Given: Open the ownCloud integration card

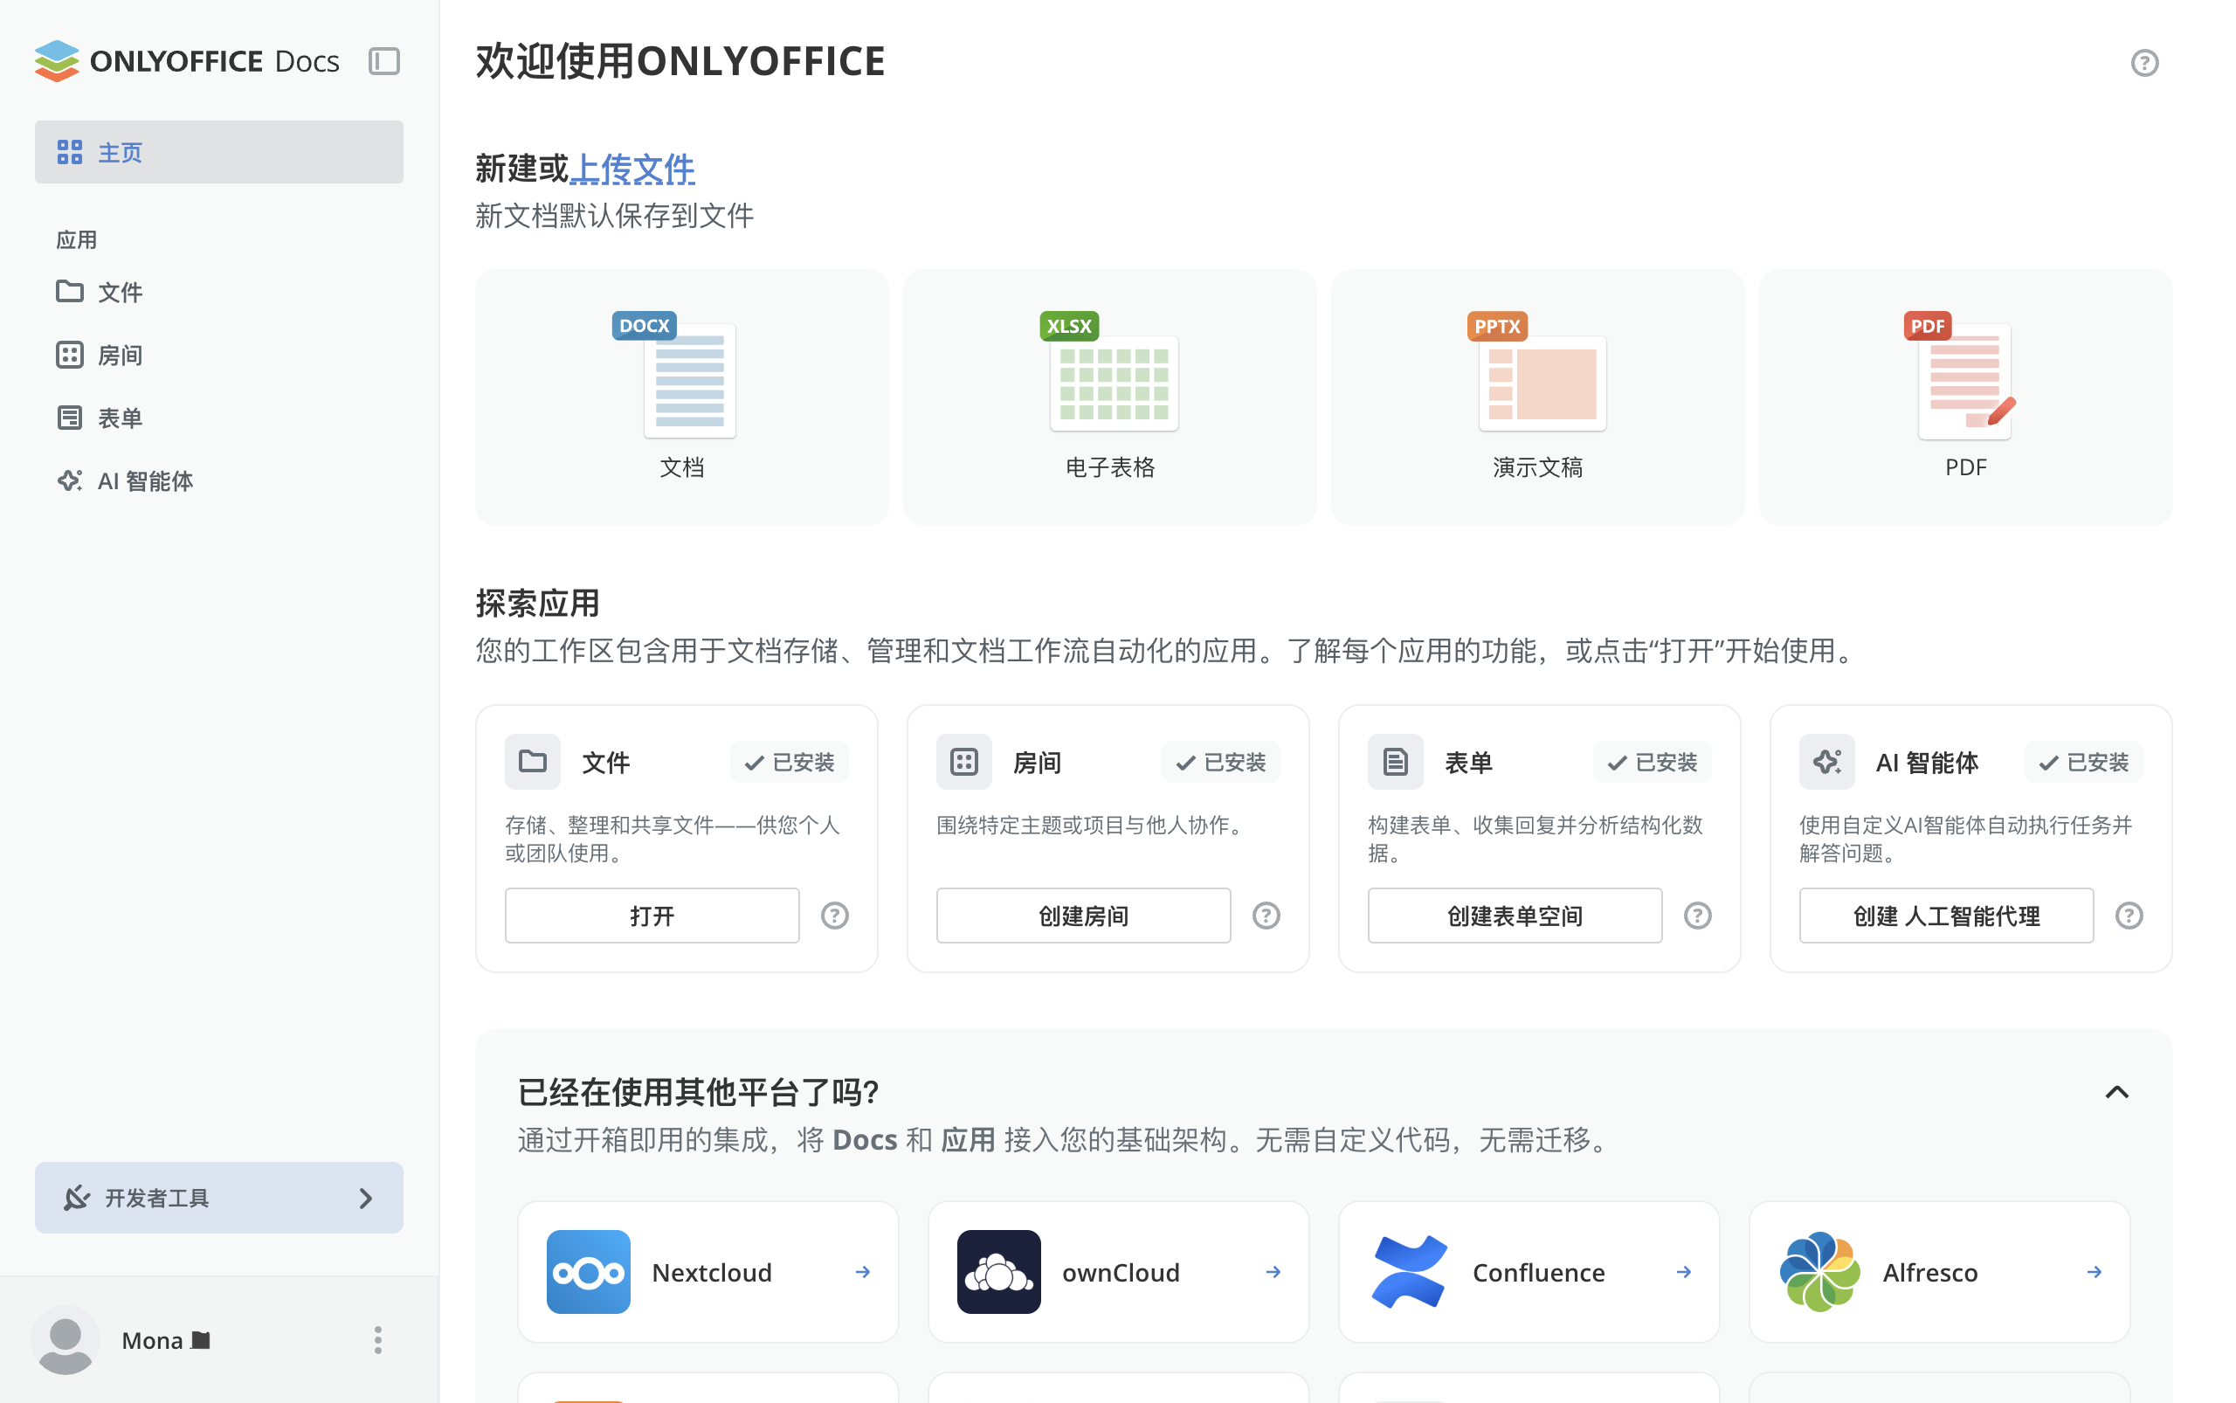Looking at the screenshot, I should [1118, 1271].
